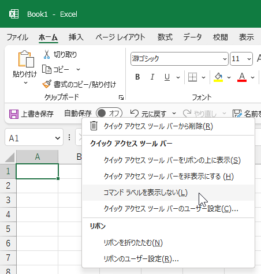
Task: Switch to the ホーム tab
Action: click(x=48, y=37)
